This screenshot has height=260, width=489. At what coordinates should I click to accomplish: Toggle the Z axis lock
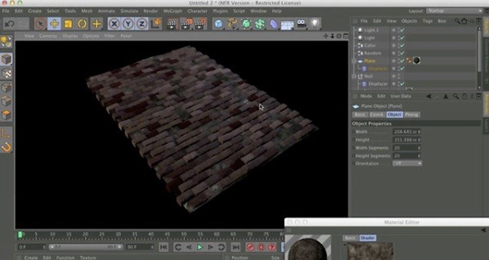(142, 24)
